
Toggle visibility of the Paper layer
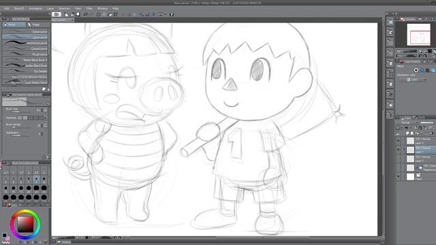click(399, 177)
